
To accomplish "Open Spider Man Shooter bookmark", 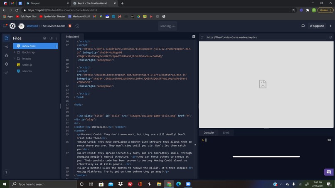I will [52, 17].
